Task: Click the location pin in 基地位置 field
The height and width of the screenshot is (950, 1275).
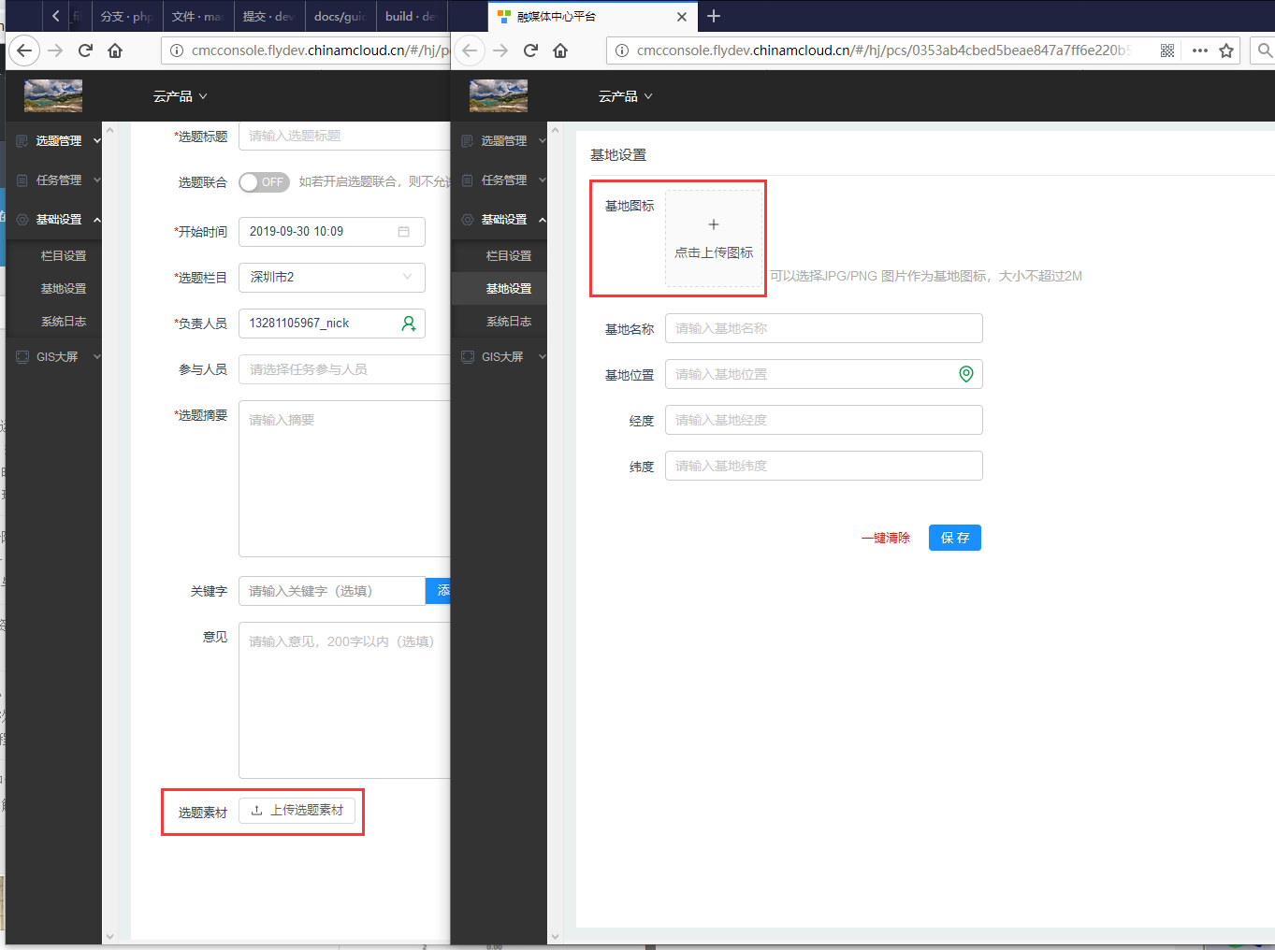Action: [966, 374]
